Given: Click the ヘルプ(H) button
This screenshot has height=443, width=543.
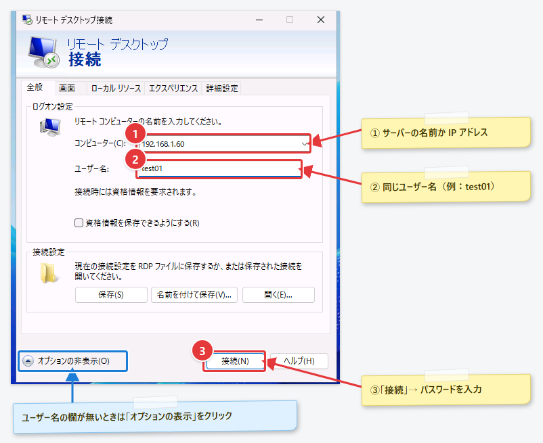Looking at the screenshot, I should (x=299, y=361).
